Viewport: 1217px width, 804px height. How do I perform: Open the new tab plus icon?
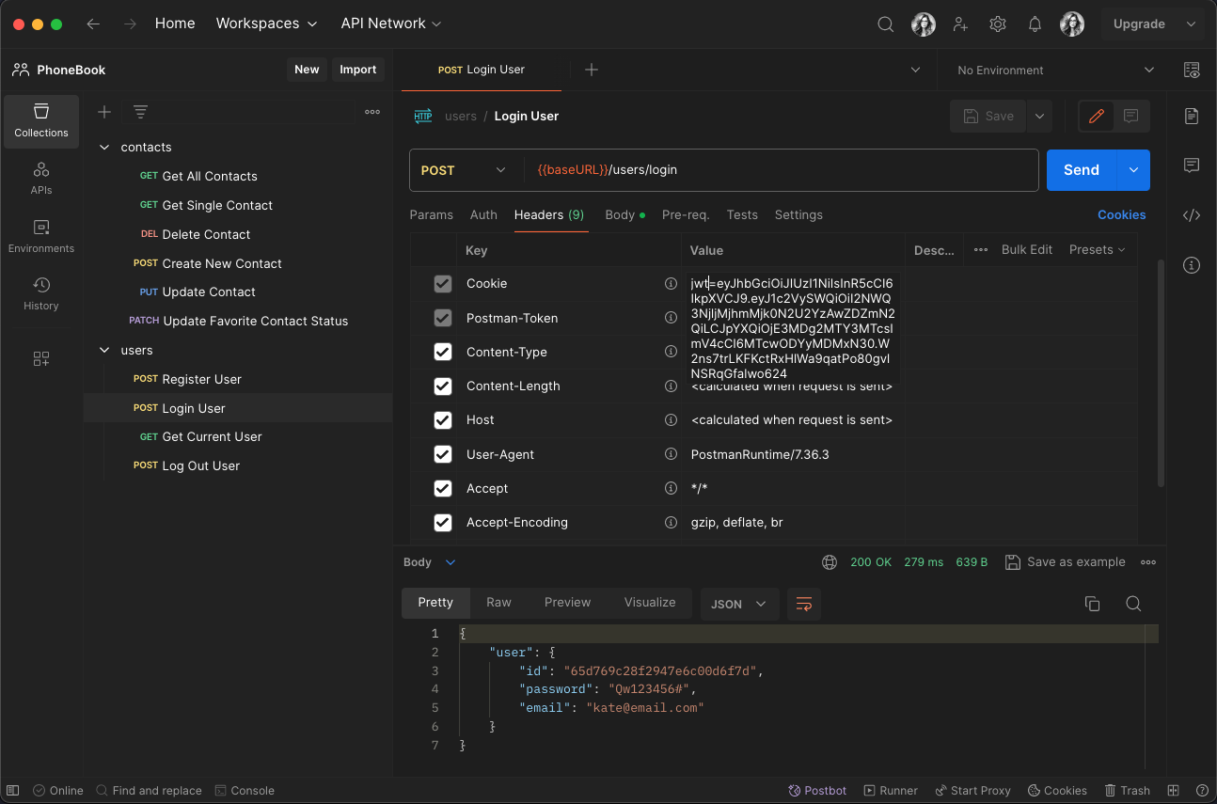pyautogui.click(x=591, y=70)
